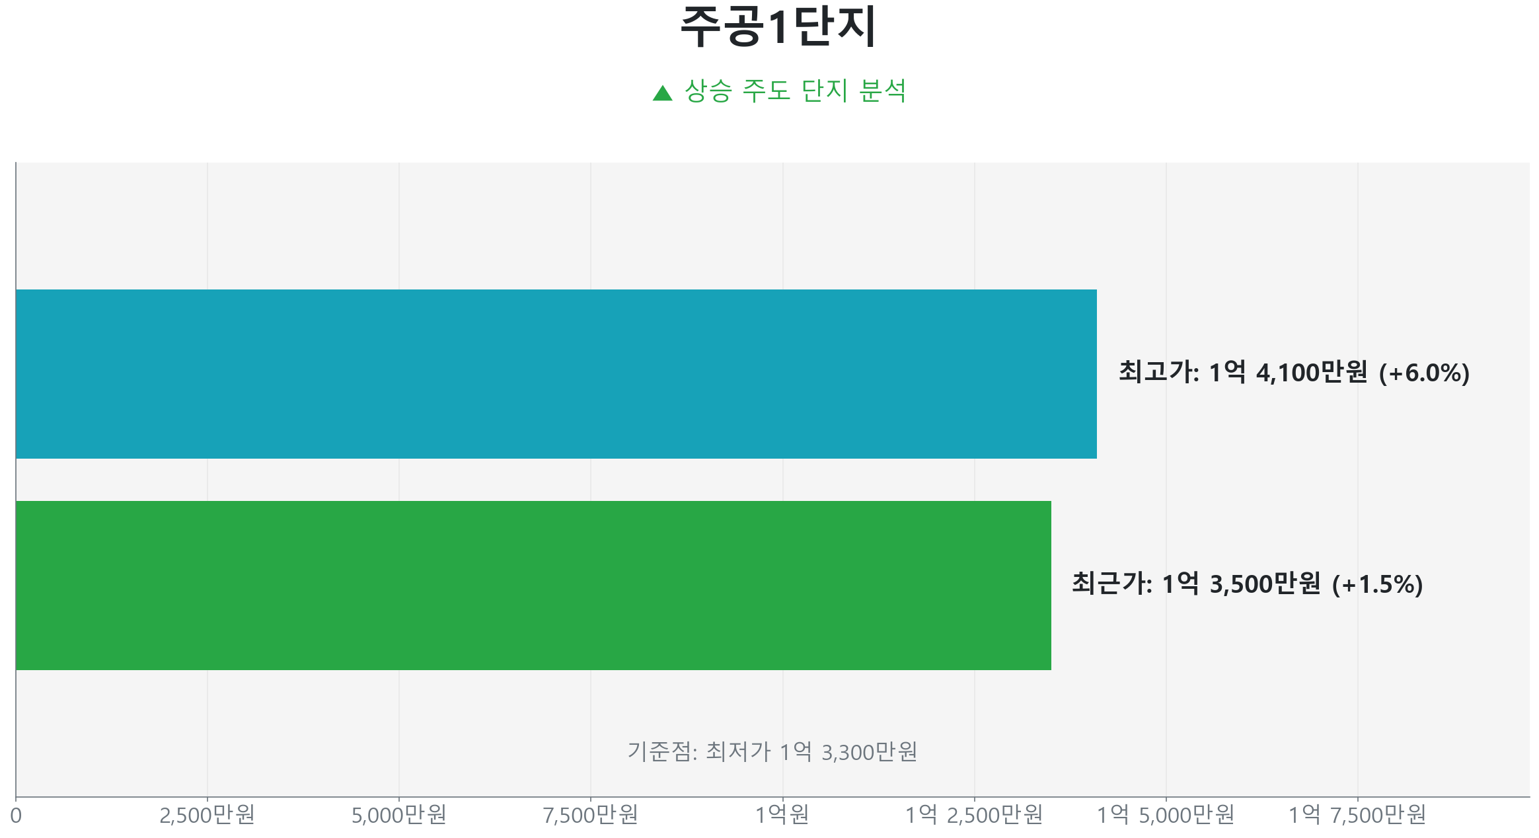Click the 상승 주도 단지 분석 subtitle
This screenshot has height=838, width=1539.
pyautogui.click(x=795, y=91)
